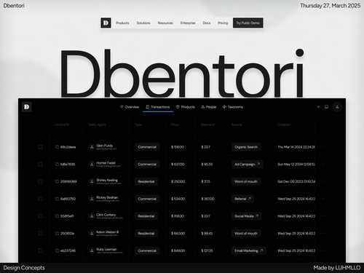Copy the Ruby Leeman row invoice ID
Image resolution: width=364 pixels, height=273 pixels.
(x=57, y=250)
